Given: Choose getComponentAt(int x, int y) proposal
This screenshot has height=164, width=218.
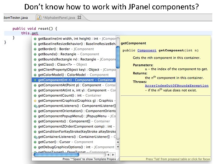Looking at the screenshot, I should [74, 90].
